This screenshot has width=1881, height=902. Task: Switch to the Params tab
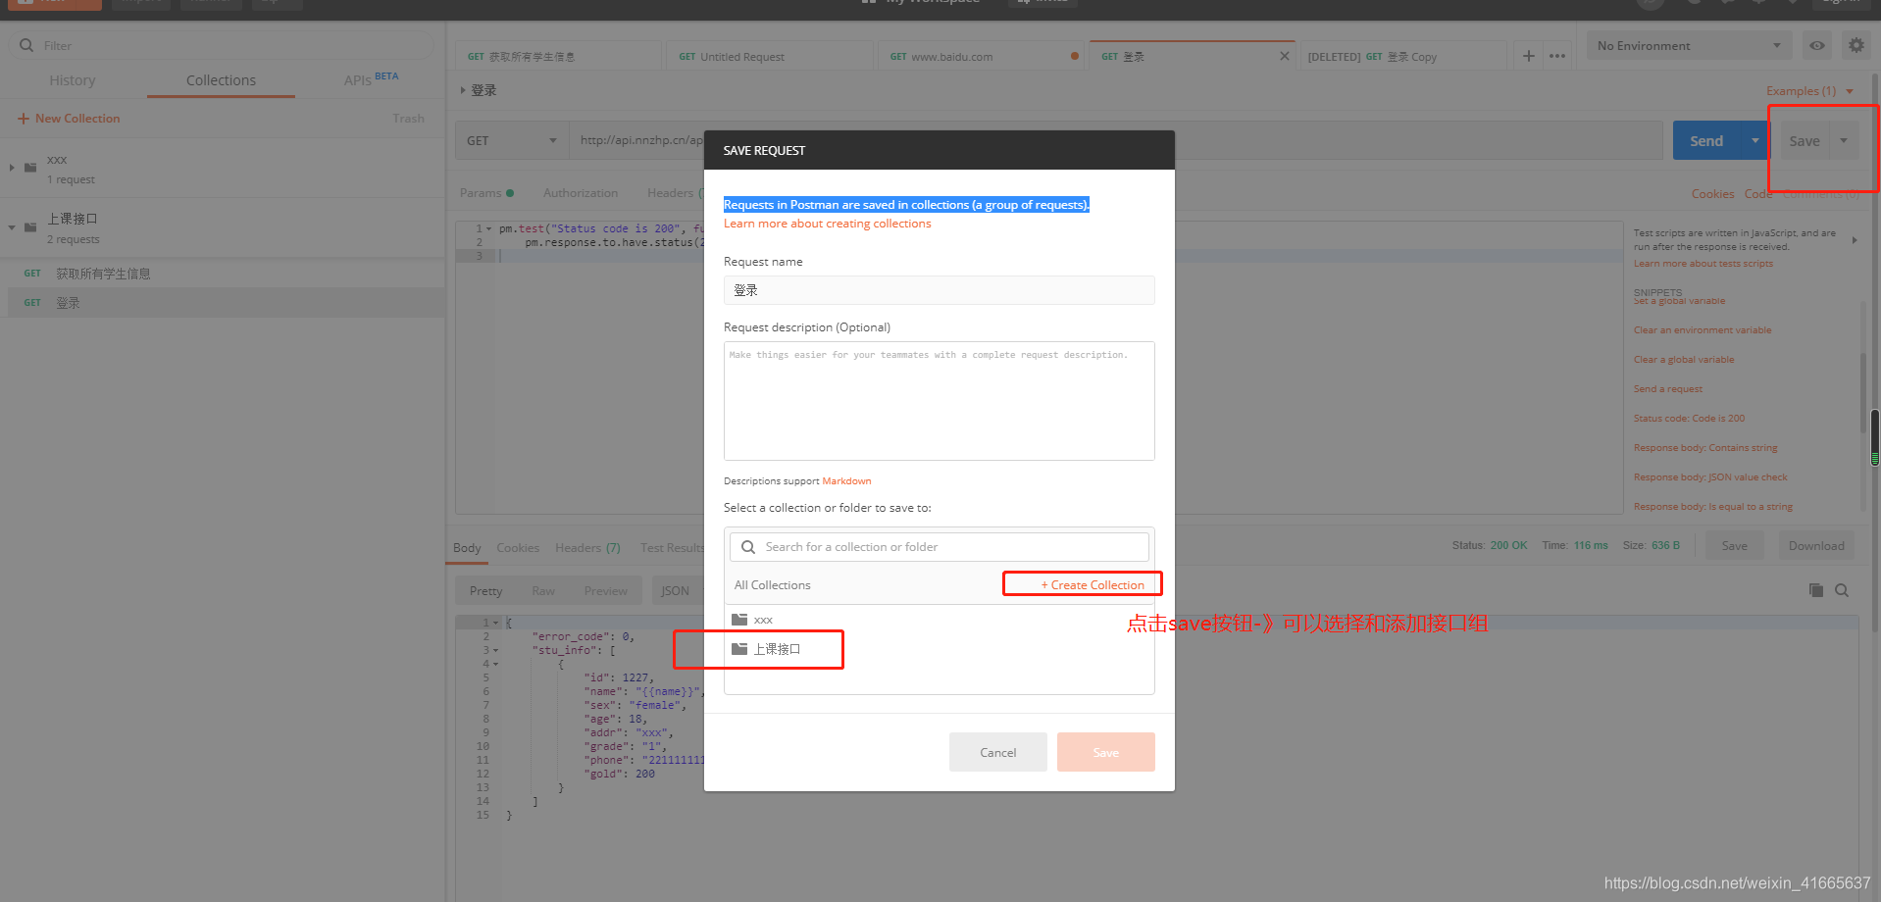click(486, 193)
